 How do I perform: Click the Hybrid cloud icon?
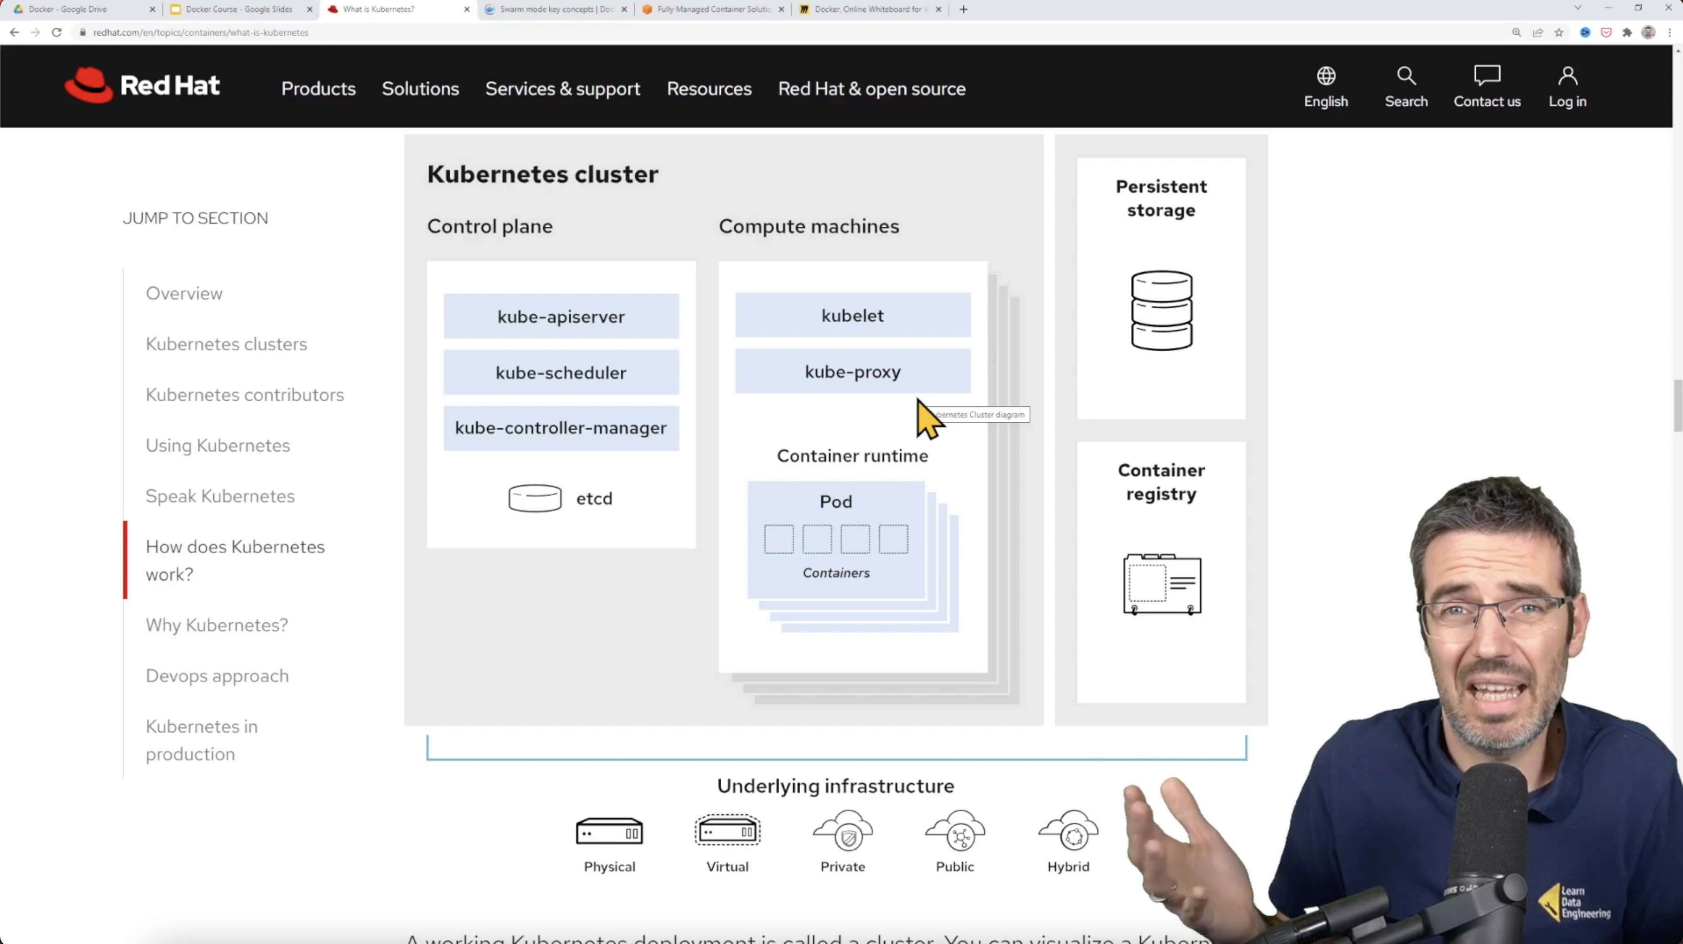coord(1068,830)
